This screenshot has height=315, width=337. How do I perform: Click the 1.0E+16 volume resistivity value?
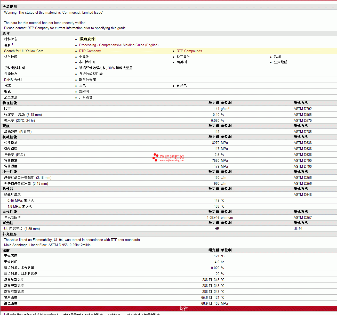click(213, 217)
